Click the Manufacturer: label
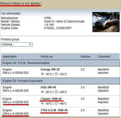 click(x=10, y=18)
